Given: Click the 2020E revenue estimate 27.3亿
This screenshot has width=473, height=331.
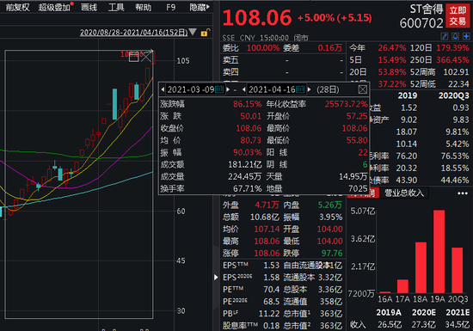Looking at the screenshot, I should click(423, 325).
